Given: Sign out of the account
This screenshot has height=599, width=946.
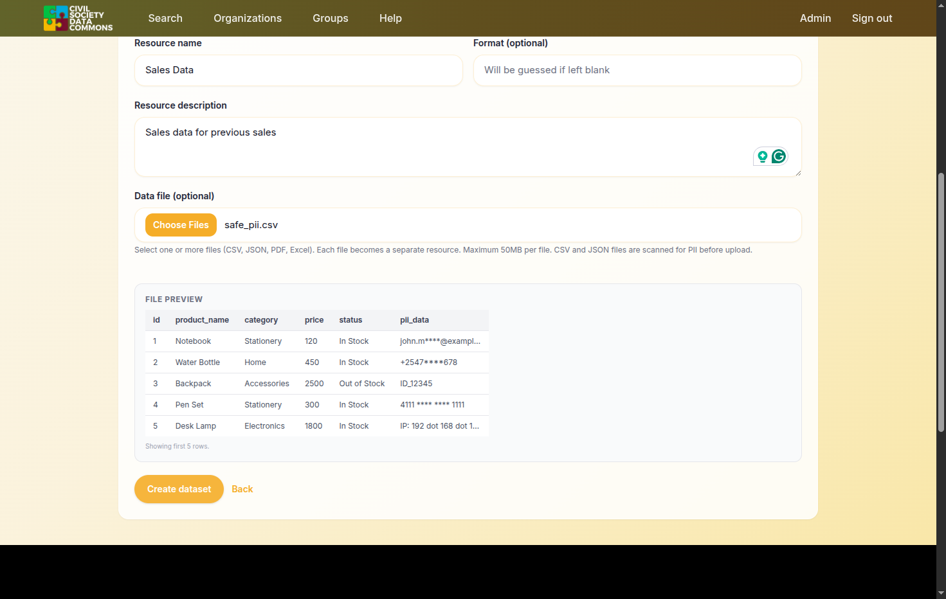Looking at the screenshot, I should pos(872,18).
